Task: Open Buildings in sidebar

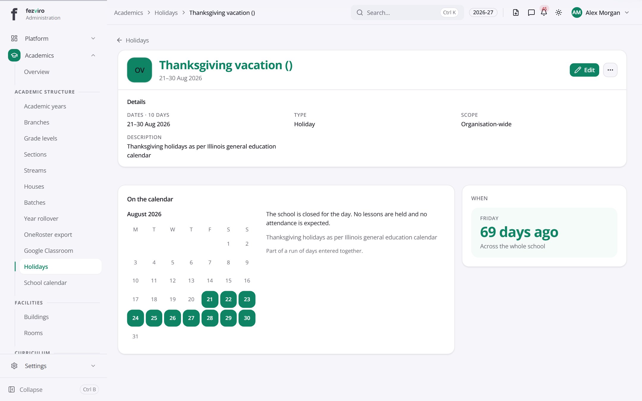Action: pyautogui.click(x=36, y=317)
